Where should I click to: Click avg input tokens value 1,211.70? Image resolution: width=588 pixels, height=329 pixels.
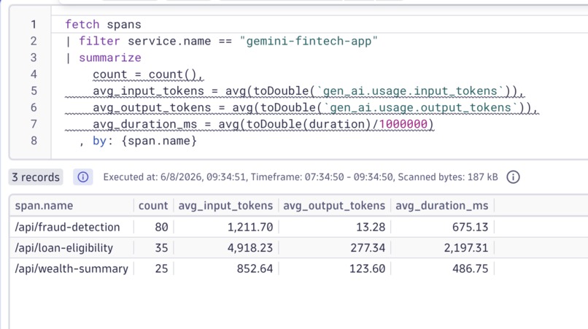[250, 227]
